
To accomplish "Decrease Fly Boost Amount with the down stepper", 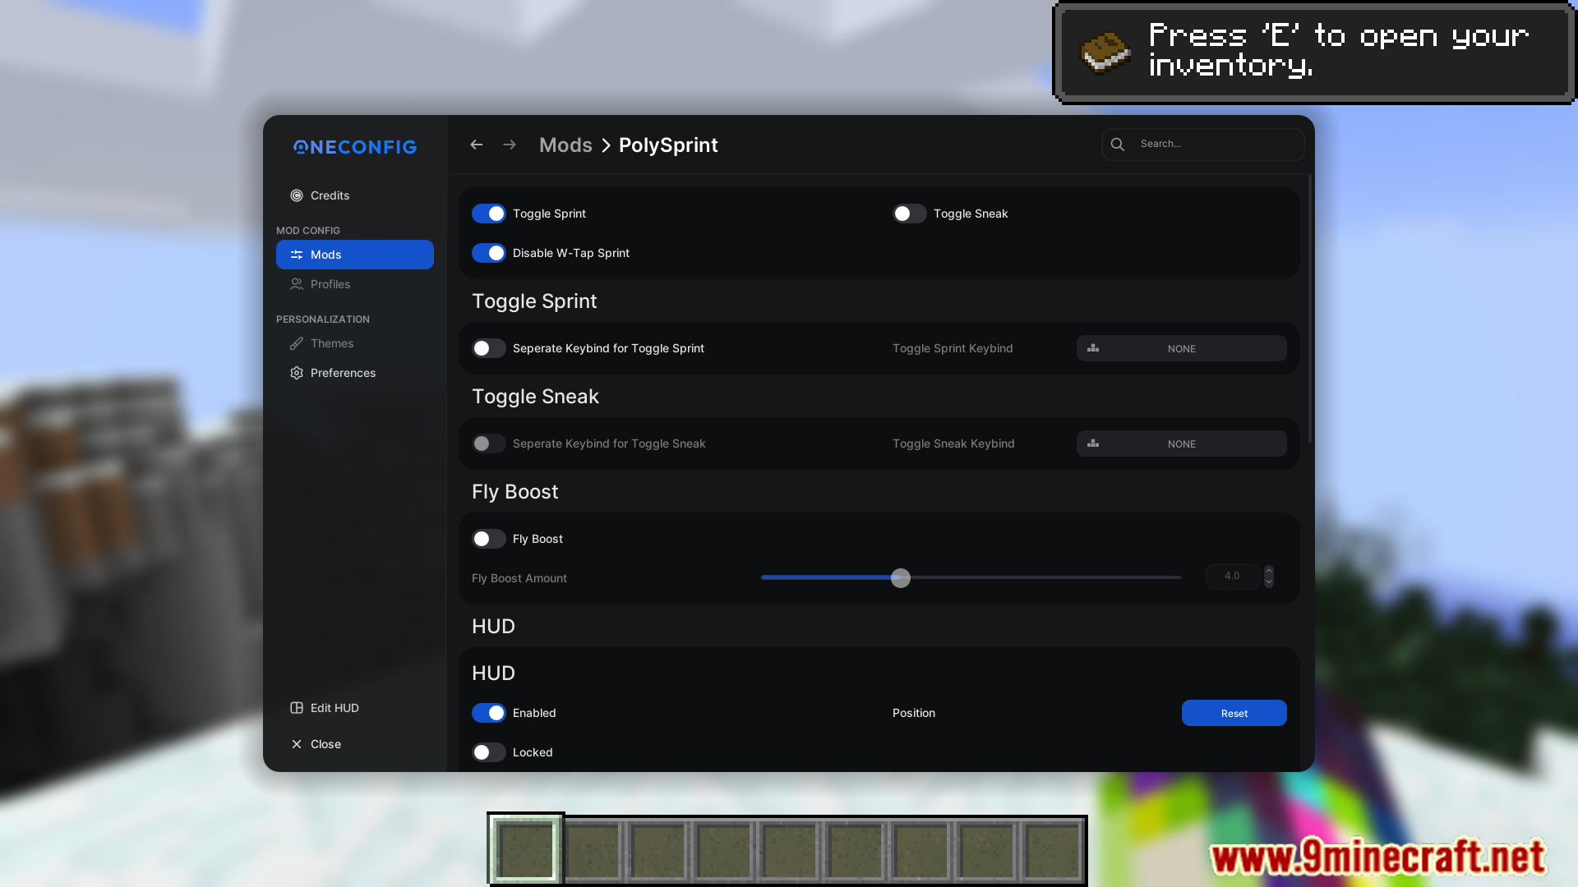I will (x=1269, y=582).
